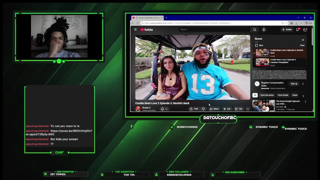Click the Clip button
Viewport: 320px width, 180px height.
[238, 109]
